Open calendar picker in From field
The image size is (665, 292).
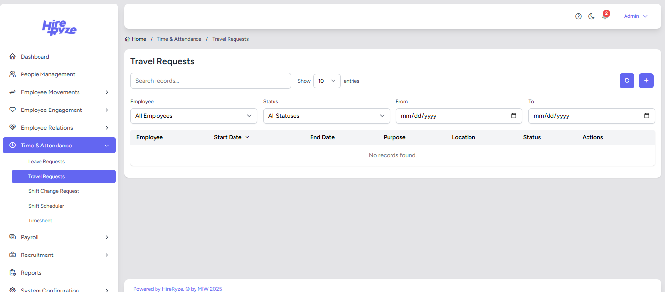tap(514, 116)
